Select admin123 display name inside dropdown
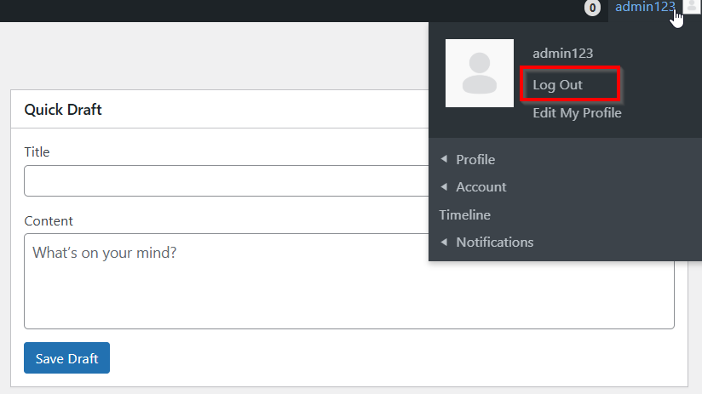This screenshot has width=702, height=394. click(x=562, y=54)
